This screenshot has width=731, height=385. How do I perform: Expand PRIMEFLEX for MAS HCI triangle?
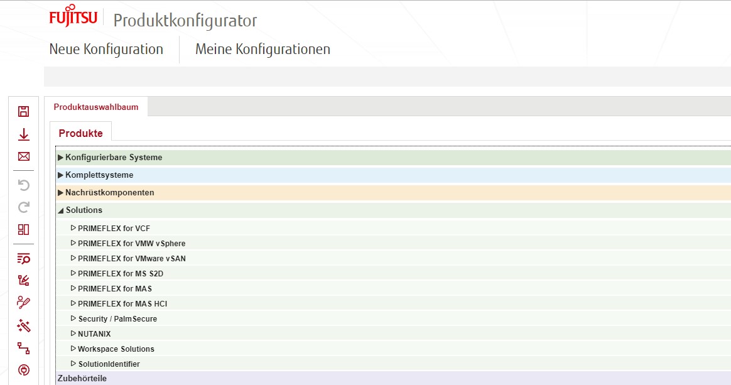coord(73,303)
